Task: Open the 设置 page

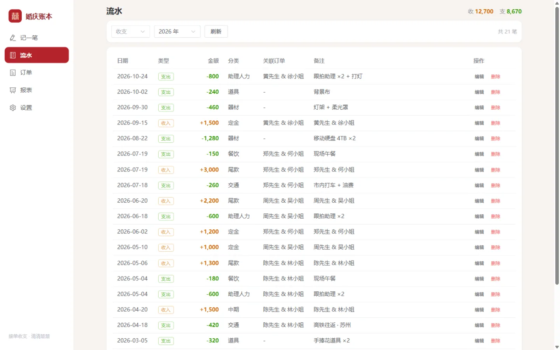Action: point(37,108)
